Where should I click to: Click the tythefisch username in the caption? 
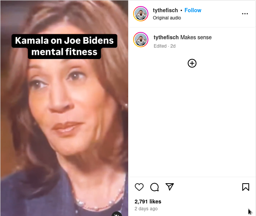coord(166,37)
